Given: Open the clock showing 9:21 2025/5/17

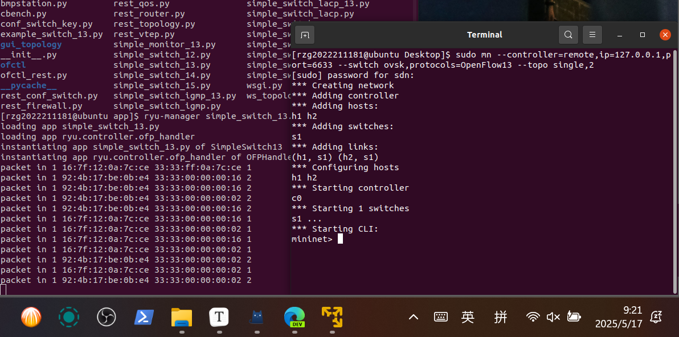Looking at the screenshot, I should (x=619, y=317).
